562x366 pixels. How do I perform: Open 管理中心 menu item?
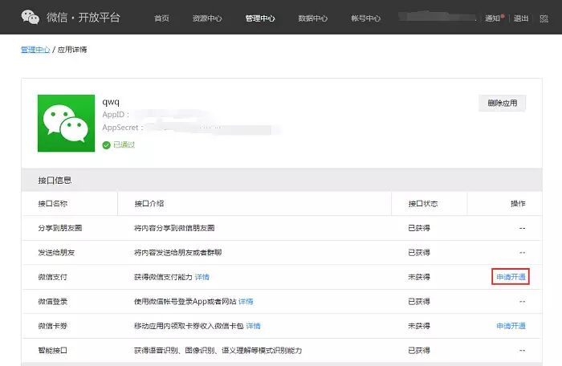260,18
